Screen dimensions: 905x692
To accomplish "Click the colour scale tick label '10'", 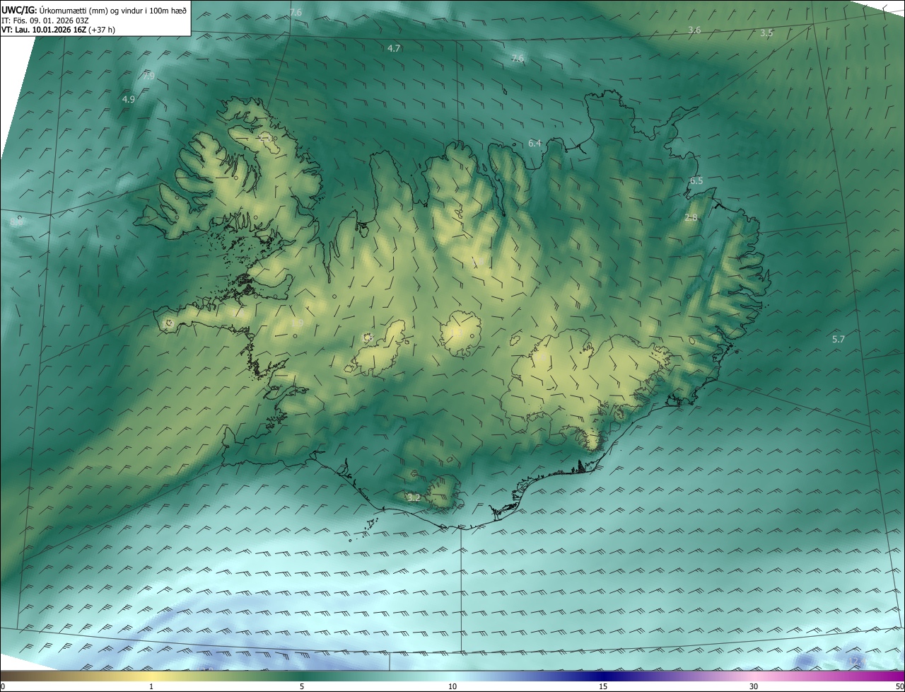I will (x=452, y=686).
